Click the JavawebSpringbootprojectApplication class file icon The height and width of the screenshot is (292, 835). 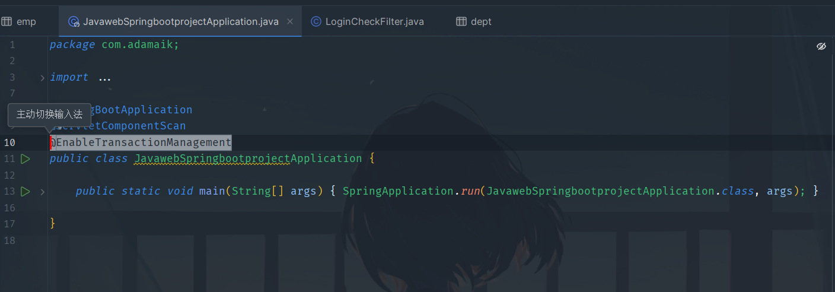pyautogui.click(x=74, y=21)
